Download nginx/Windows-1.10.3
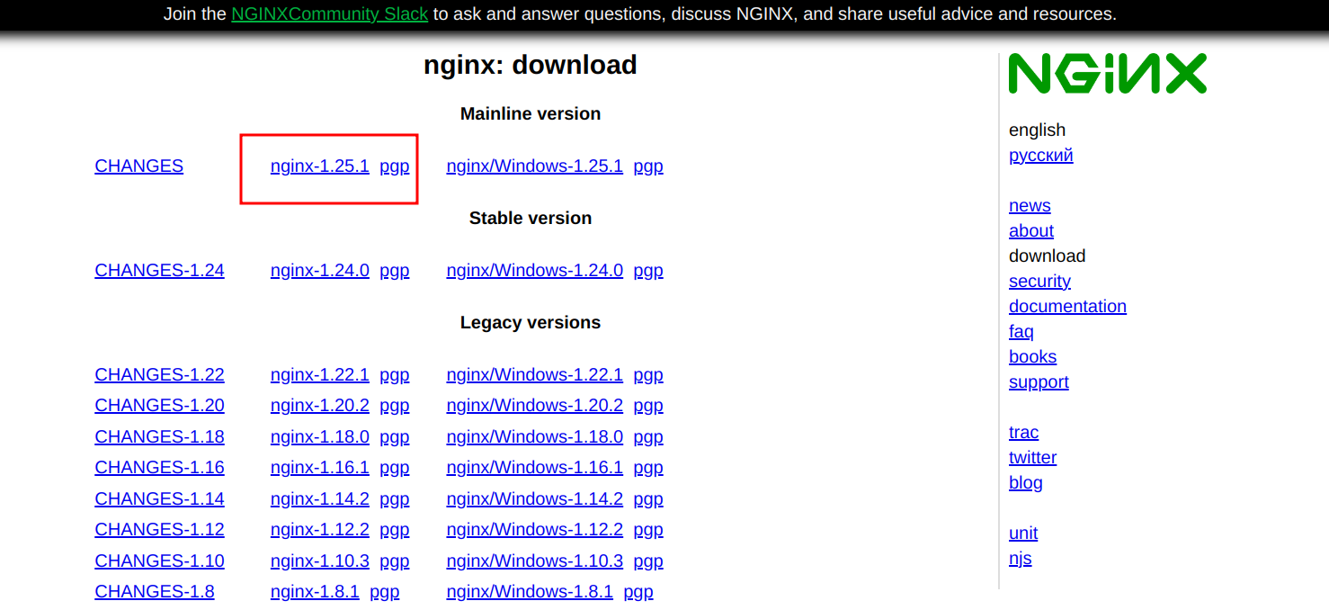 [535, 561]
